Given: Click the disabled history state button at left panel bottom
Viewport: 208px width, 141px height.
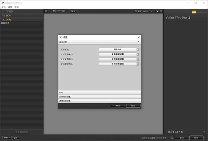Looking at the screenshot, I should coord(22,132).
